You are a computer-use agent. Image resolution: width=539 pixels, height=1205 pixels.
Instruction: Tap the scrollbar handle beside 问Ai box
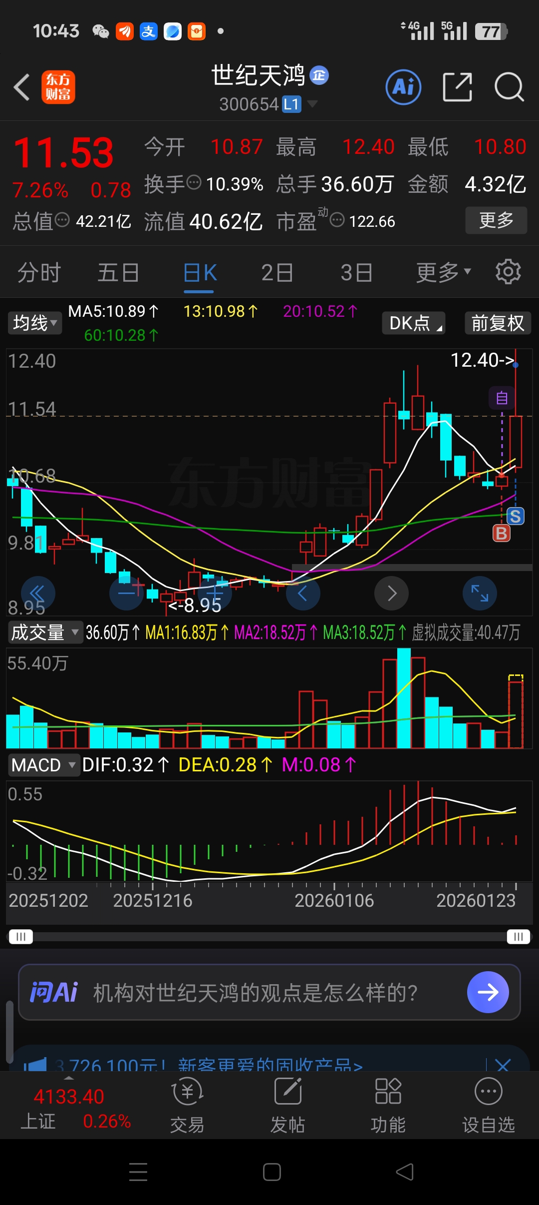point(9,1032)
